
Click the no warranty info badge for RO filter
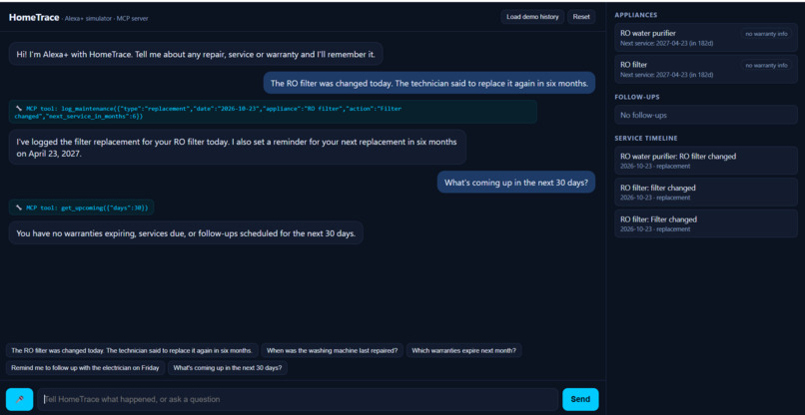click(766, 65)
